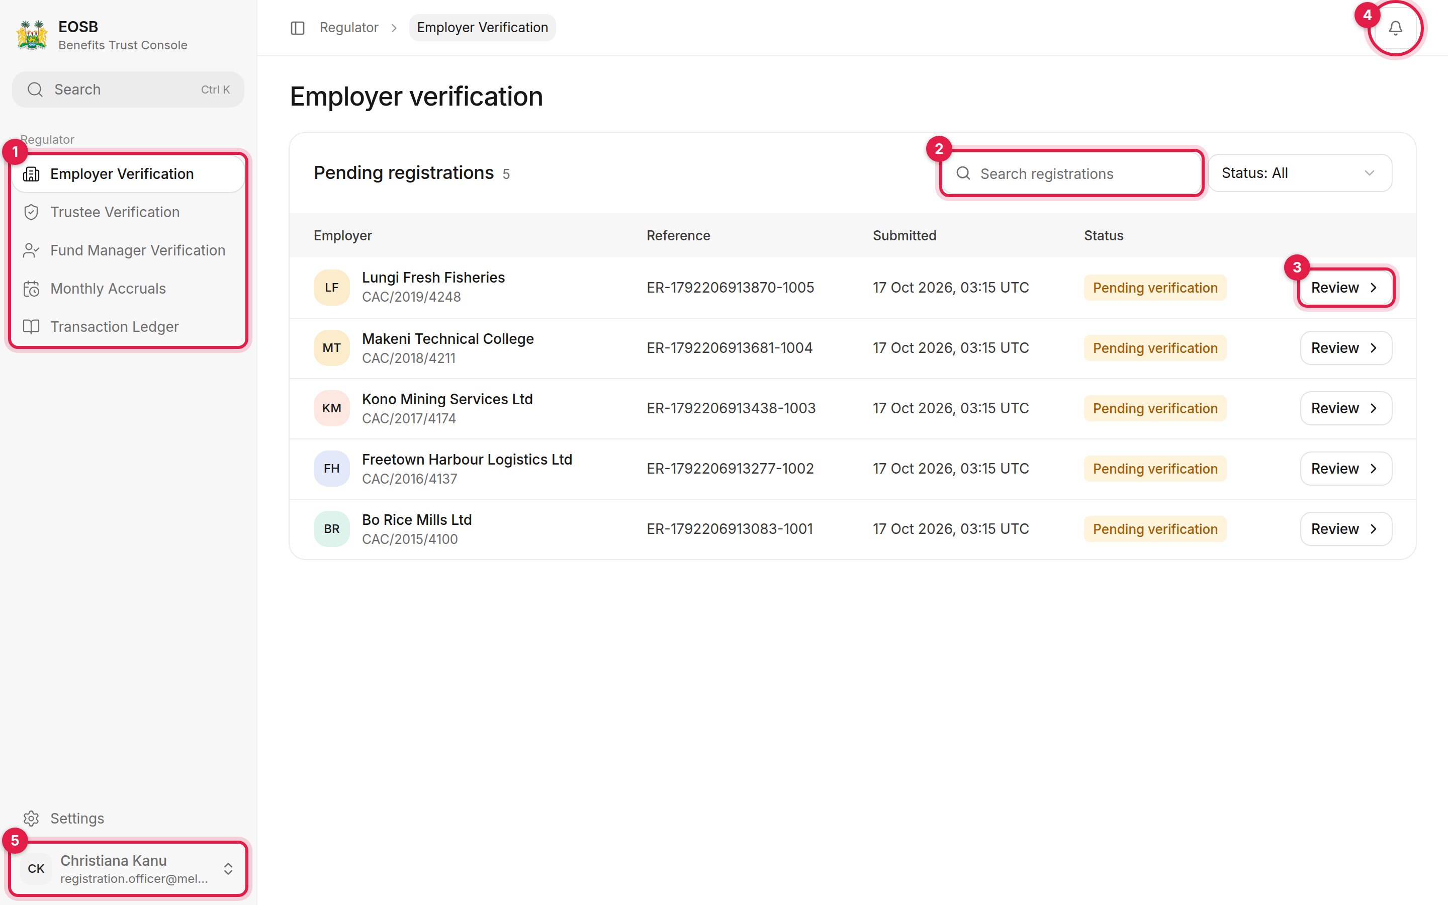The height and width of the screenshot is (905, 1448).
Task: Click the Bo Rice Mills Ltd name
Action: 416,520
